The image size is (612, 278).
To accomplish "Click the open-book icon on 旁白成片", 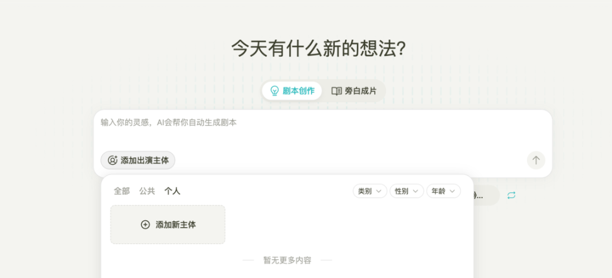I will click(x=337, y=91).
